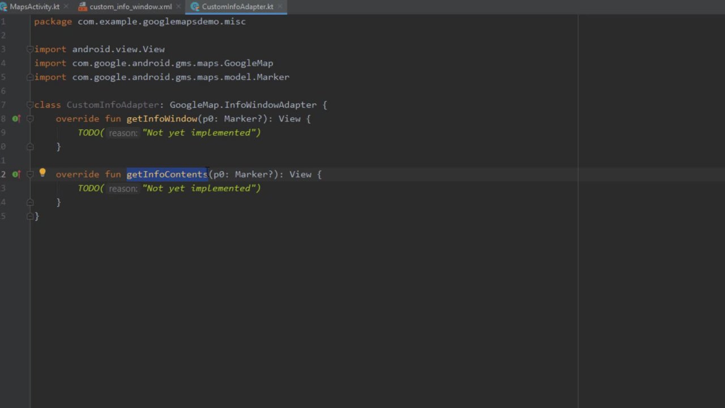Click override gutter icon beside getInfoContents
The image size is (725, 408).
click(16, 175)
